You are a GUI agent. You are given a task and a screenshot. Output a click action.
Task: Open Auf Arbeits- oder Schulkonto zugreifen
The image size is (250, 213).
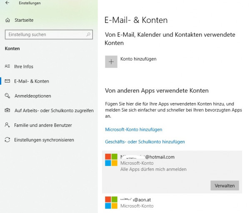pyautogui.click(x=54, y=110)
